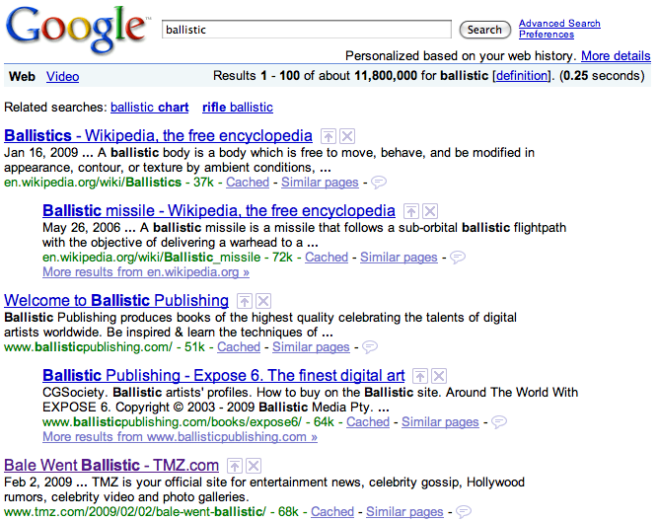658x521 pixels.
Task: Open More results from en.wikipedia.org
Action: pyautogui.click(x=146, y=272)
